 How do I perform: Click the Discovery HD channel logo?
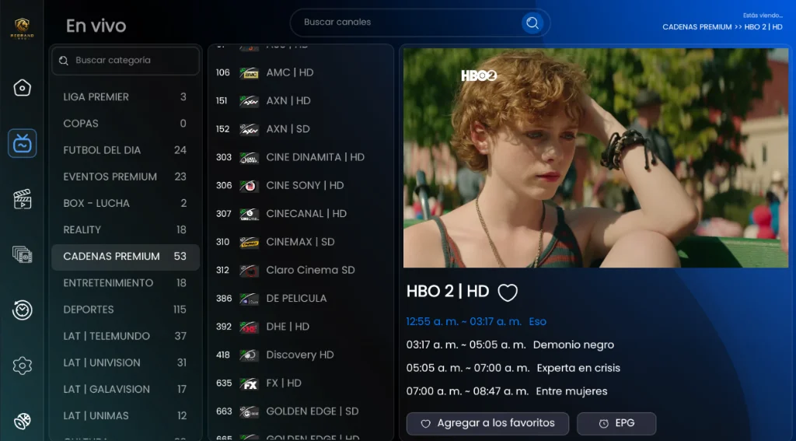click(x=250, y=355)
